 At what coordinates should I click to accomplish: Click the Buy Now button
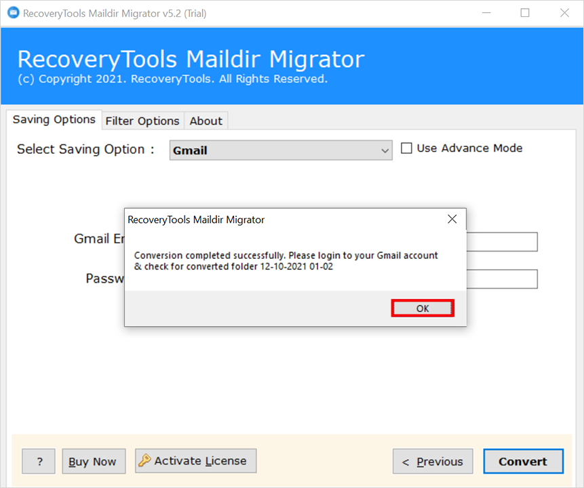point(94,461)
